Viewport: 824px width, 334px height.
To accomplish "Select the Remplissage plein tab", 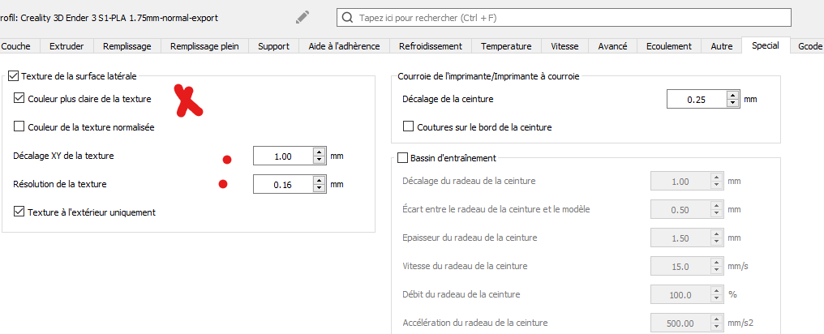I will tap(204, 46).
